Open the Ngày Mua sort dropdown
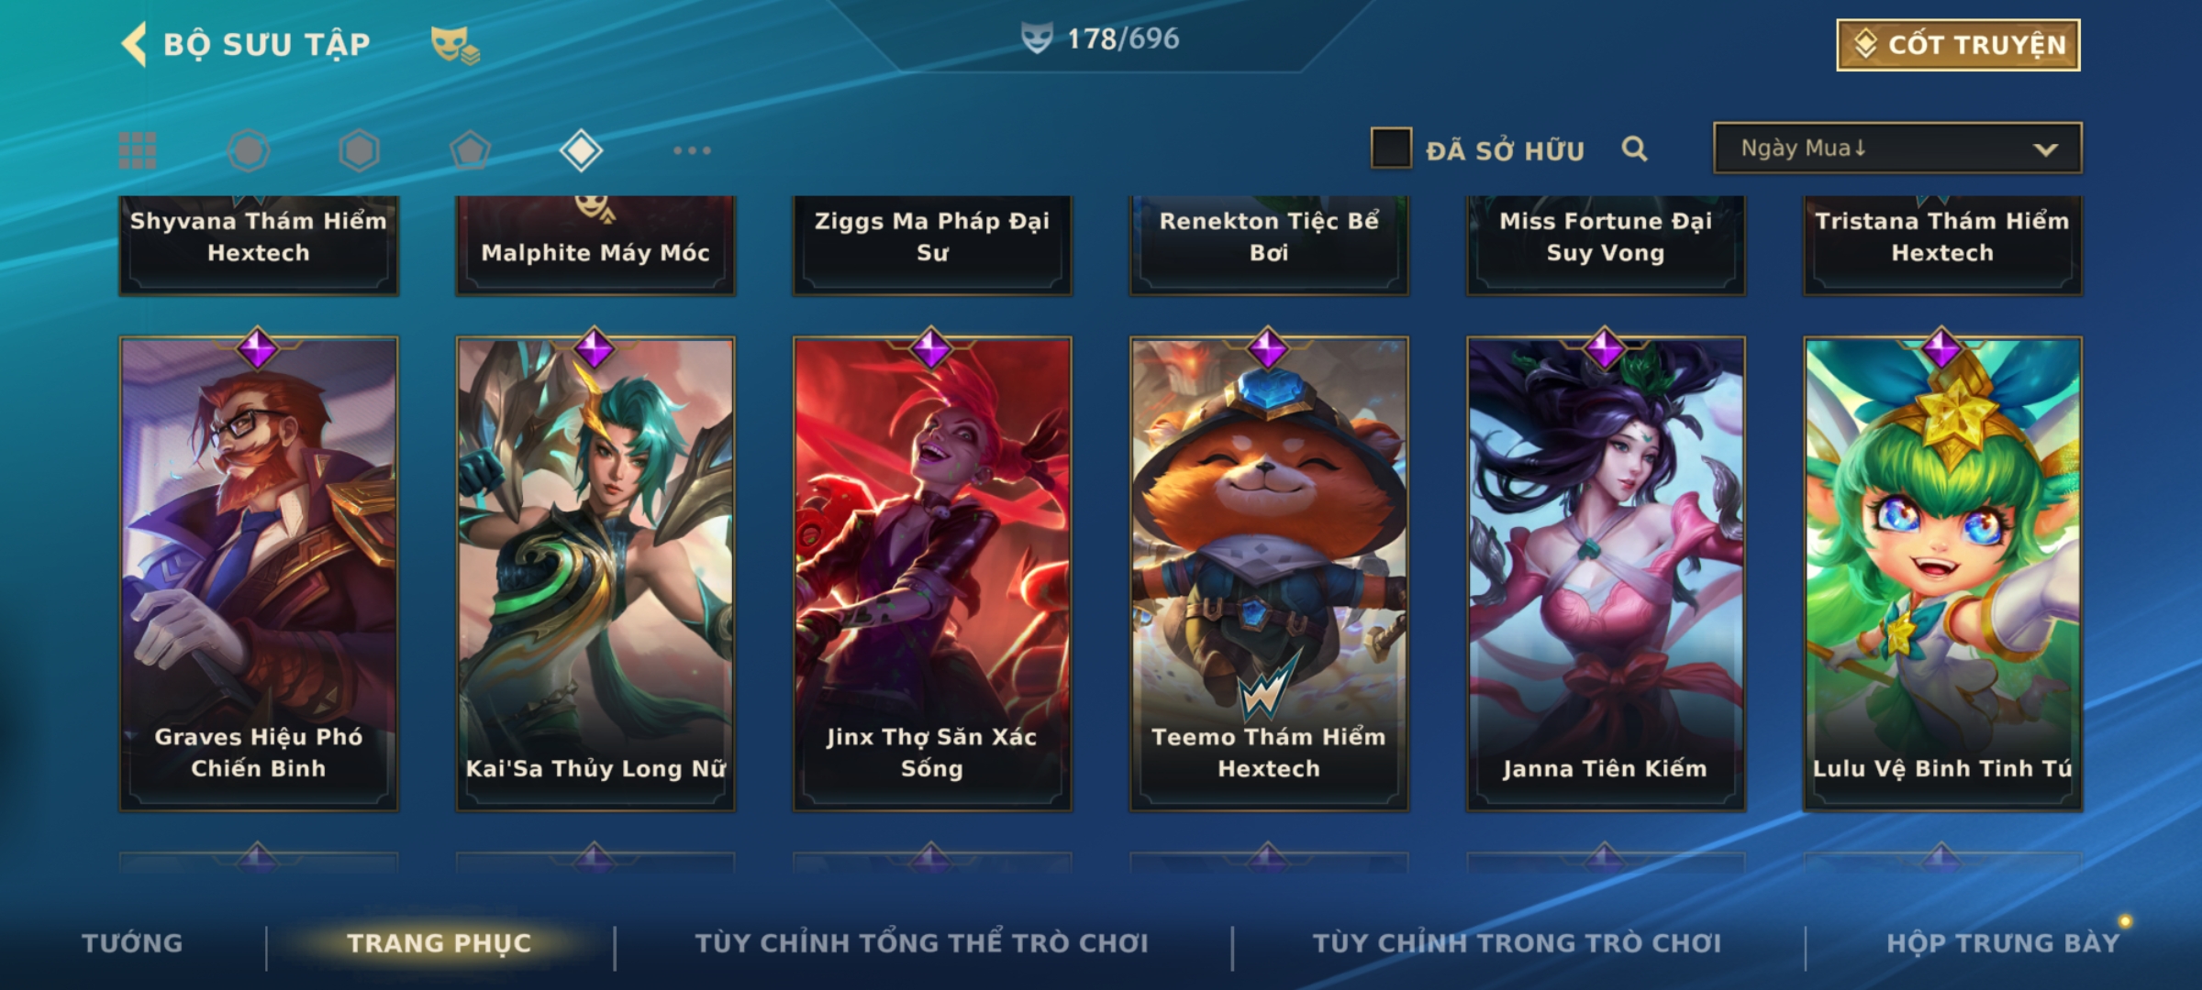The width and height of the screenshot is (2202, 990). coord(1897,148)
